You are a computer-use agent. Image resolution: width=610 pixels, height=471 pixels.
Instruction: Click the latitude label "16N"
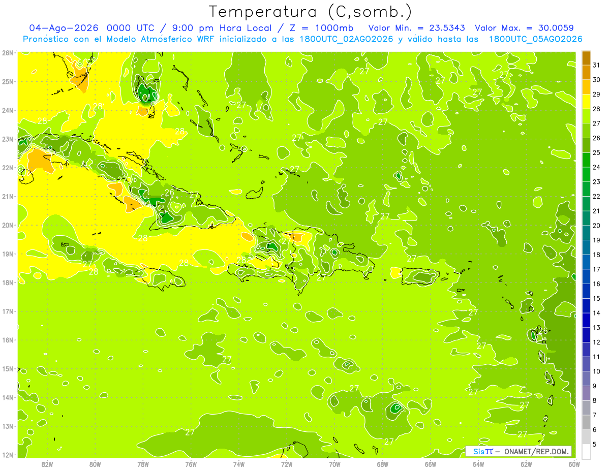coord(7,340)
